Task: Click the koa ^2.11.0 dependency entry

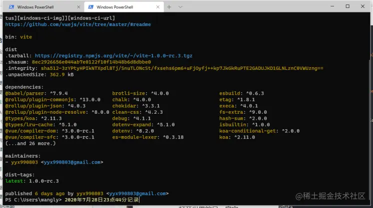Action: pos(237,137)
